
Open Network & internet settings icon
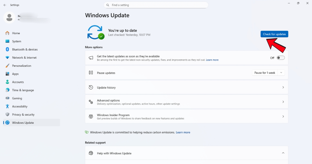pos(7,58)
